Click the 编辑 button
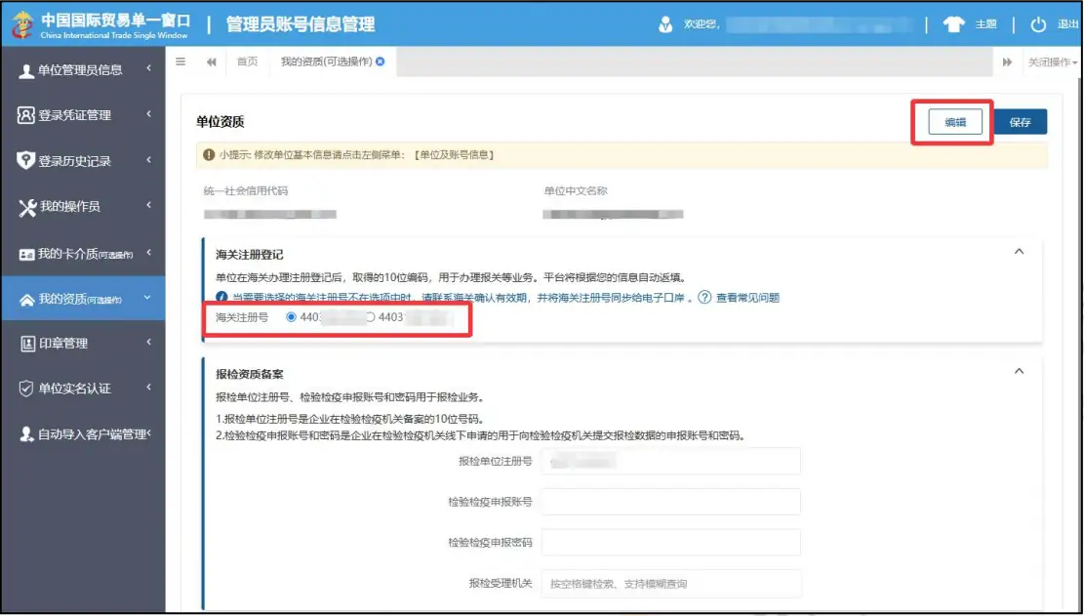This screenshot has height=616, width=1084. pos(955,122)
